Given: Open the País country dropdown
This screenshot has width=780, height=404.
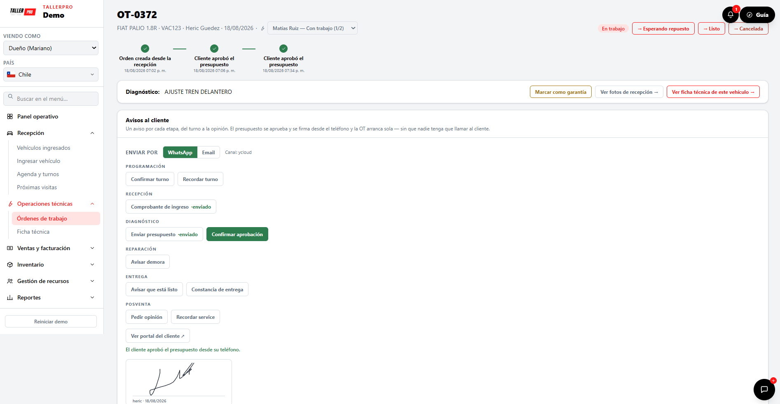Looking at the screenshot, I should (x=51, y=74).
